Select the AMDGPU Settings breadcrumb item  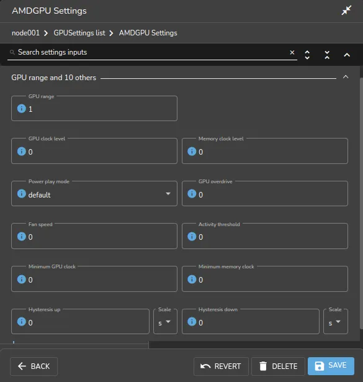[x=148, y=33]
